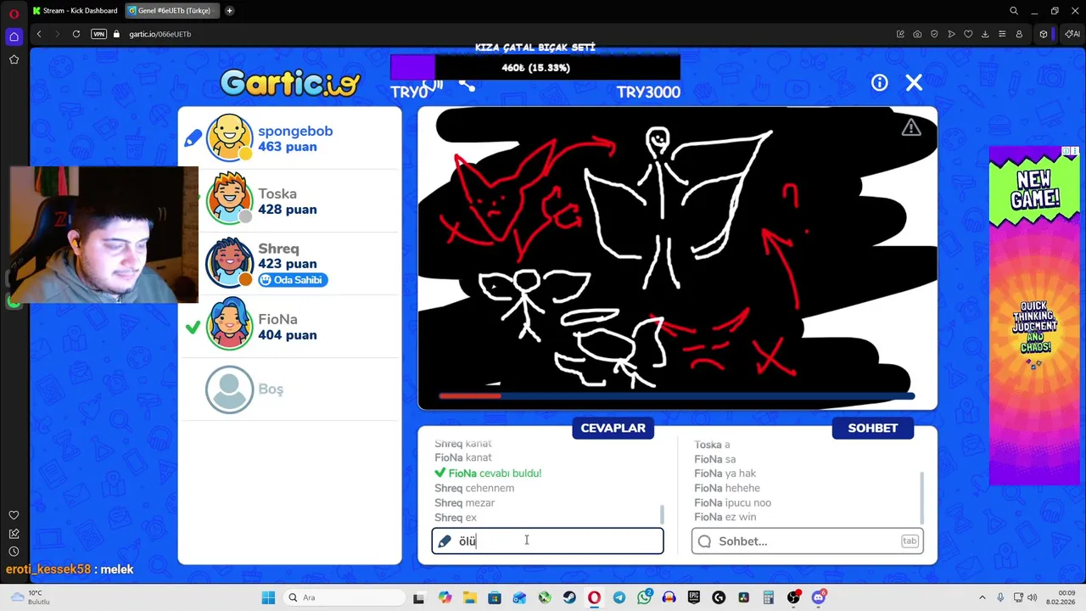The width and height of the screenshot is (1086, 611).
Task: Click browser search icon in title bar
Action: tap(1014, 11)
